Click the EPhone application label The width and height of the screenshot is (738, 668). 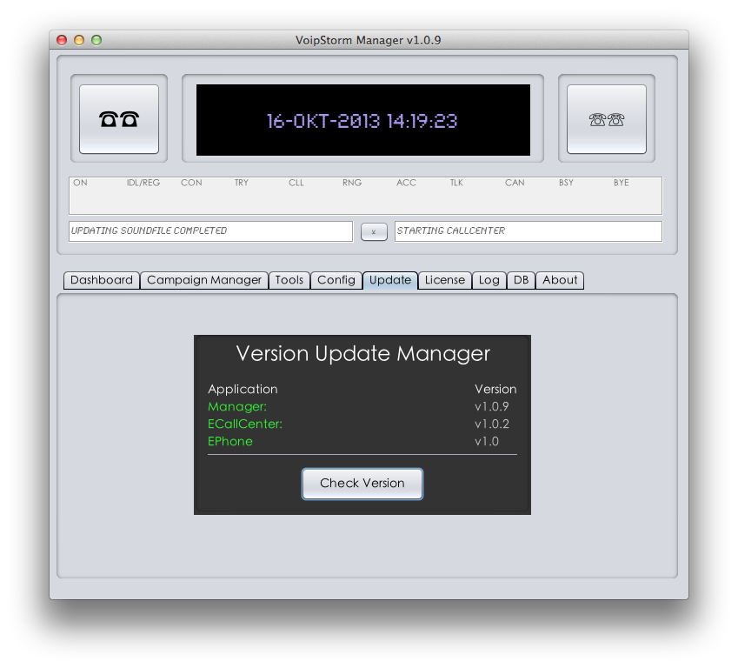pos(230,441)
